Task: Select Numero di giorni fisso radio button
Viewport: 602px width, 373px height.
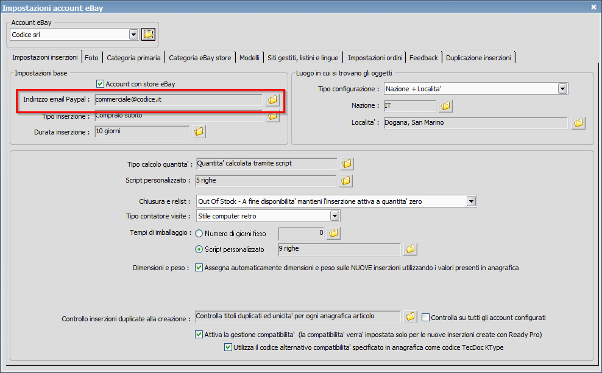Action: coord(199,234)
